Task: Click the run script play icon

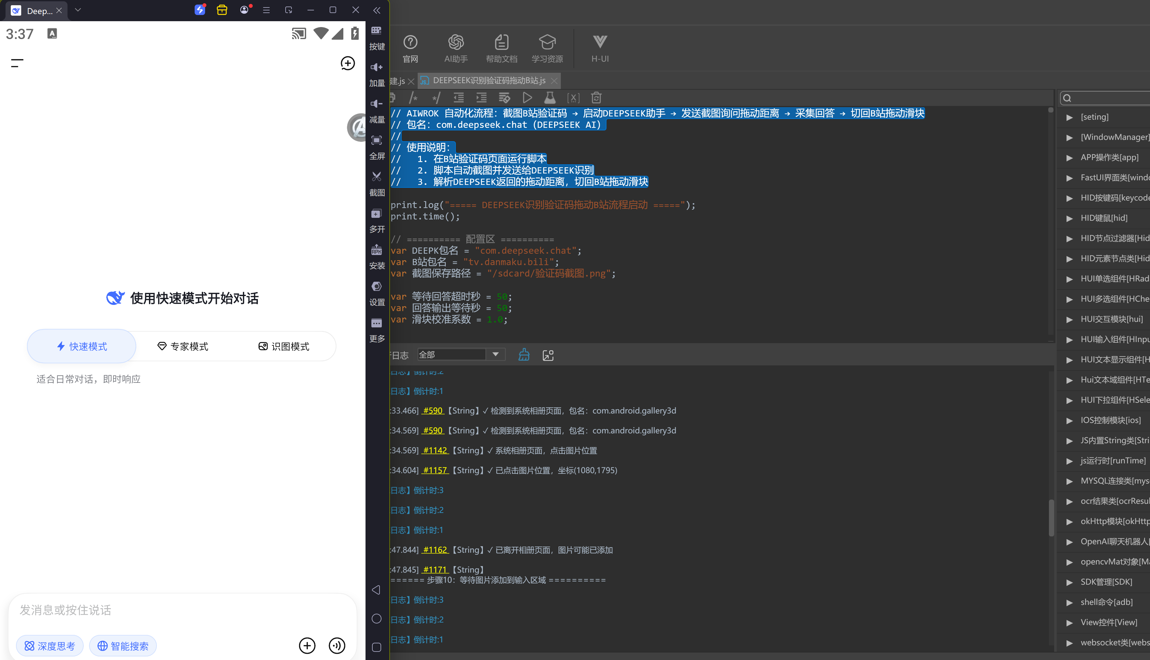Action: point(527,97)
